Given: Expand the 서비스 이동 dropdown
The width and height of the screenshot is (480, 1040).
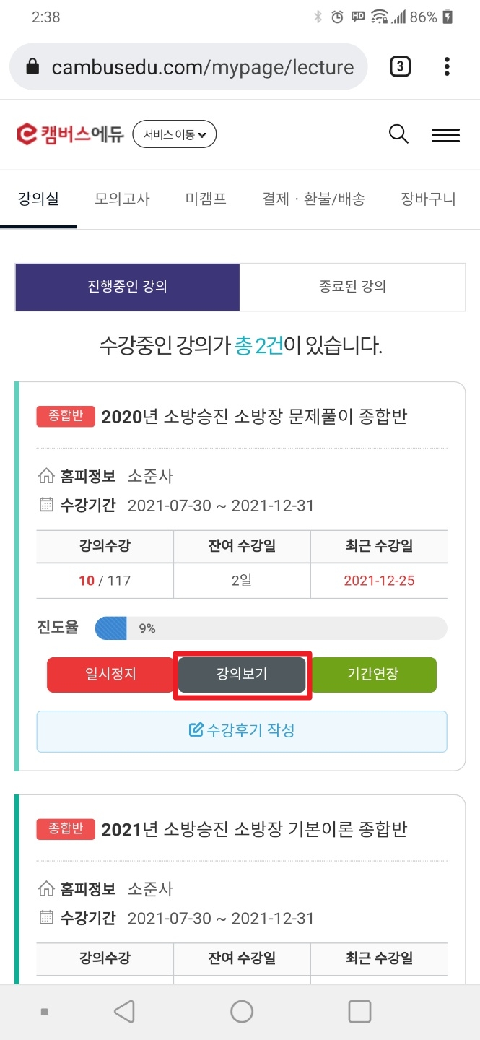Looking at the screenshot, I should [x=175, y=134].
